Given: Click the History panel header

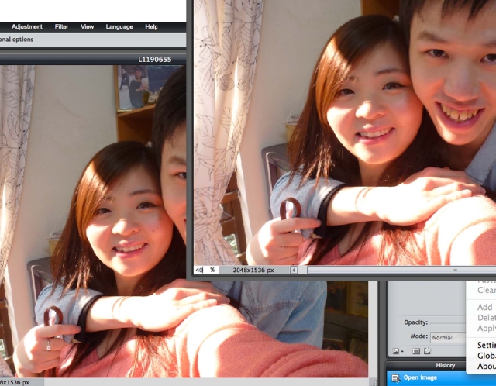Looking at the screenshot, I should tap(445, 365).
